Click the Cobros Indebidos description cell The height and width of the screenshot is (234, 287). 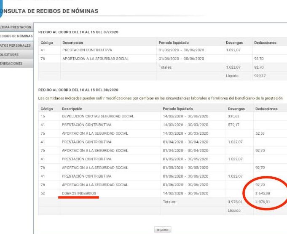(79, 193)
